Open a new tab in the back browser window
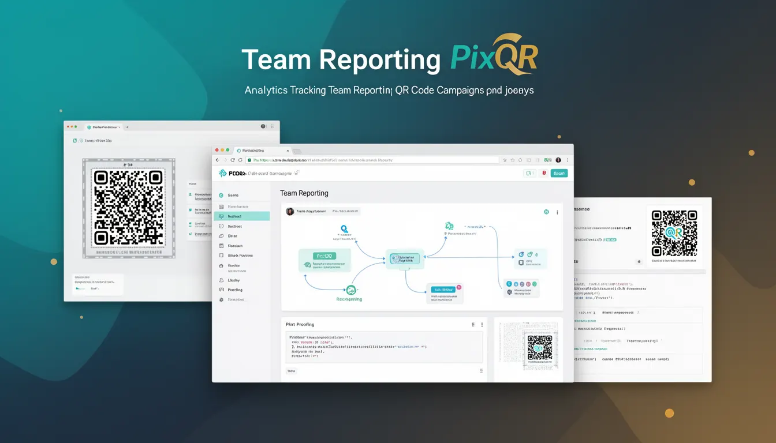 tap(127, 127)
